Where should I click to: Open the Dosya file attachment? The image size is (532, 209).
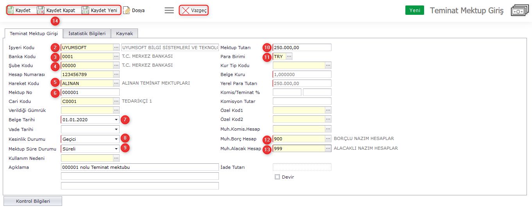(x=134, y=11)
